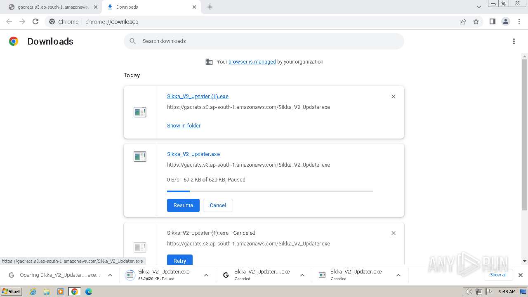Click paused Sikka_V2_Updater.exe file name
The width and height of the screenshot is (528, 297).
pyautogui.click(x=193, y=154)
